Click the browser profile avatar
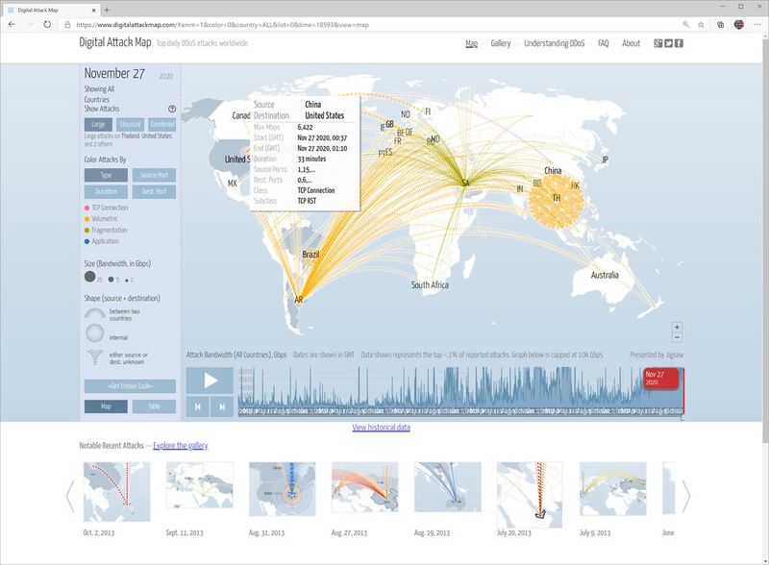The height and width of the screenshot is (565, 769). (739, 24)
